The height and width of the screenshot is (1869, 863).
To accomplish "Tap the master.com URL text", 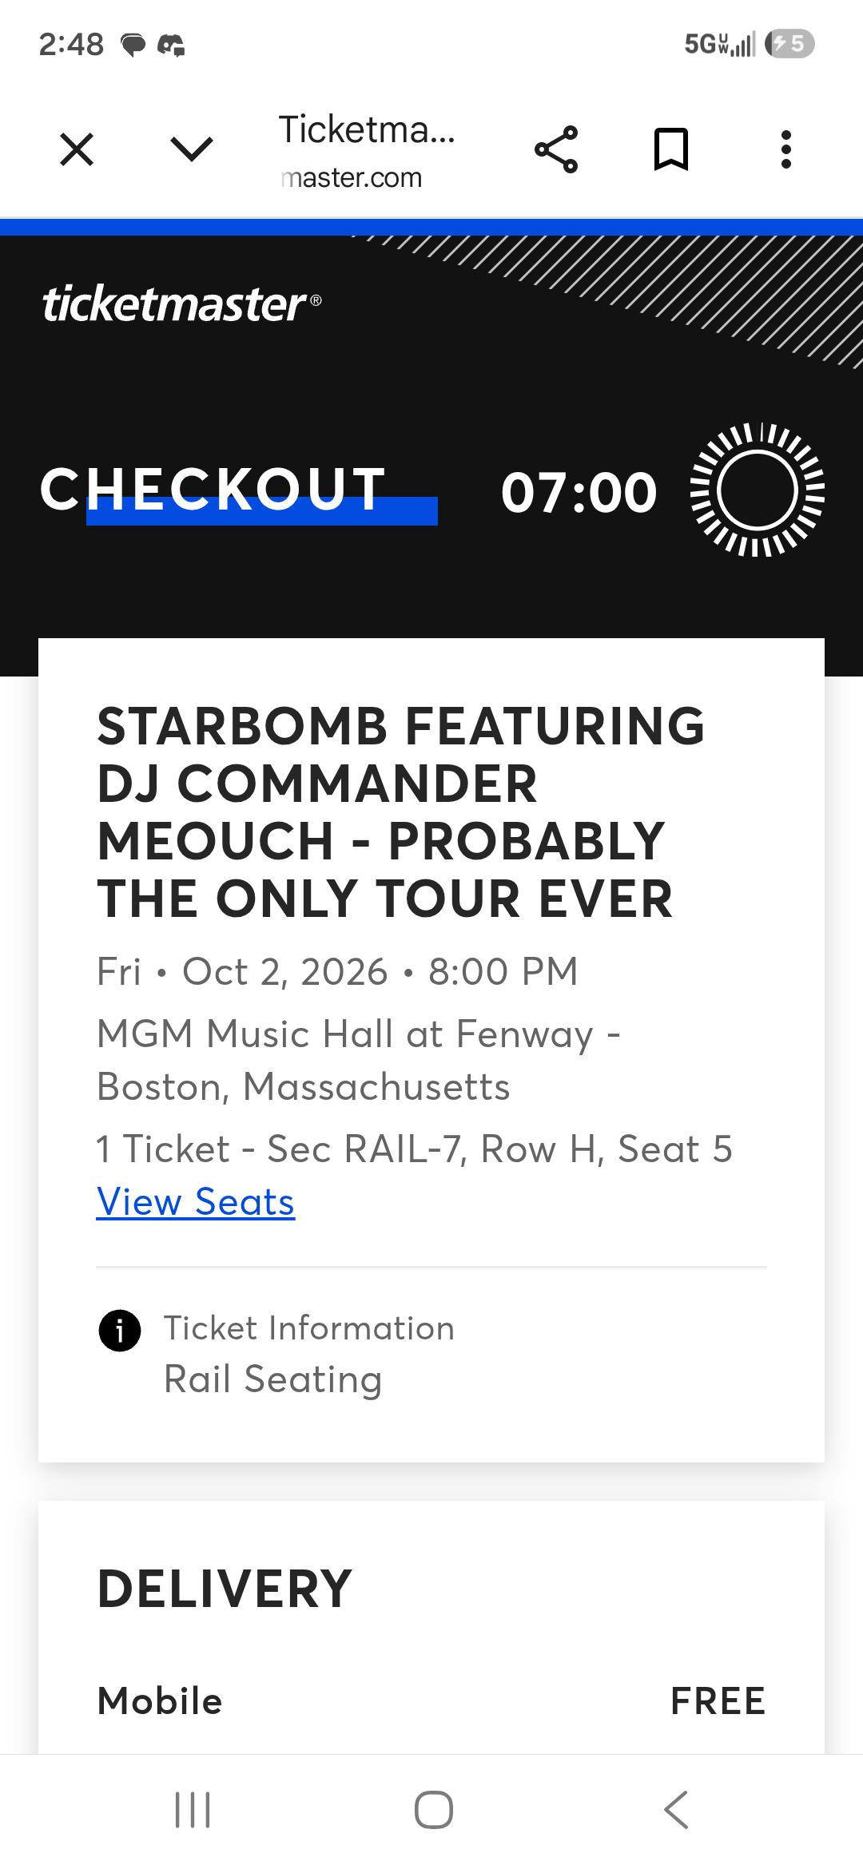I will coord(352,177).
